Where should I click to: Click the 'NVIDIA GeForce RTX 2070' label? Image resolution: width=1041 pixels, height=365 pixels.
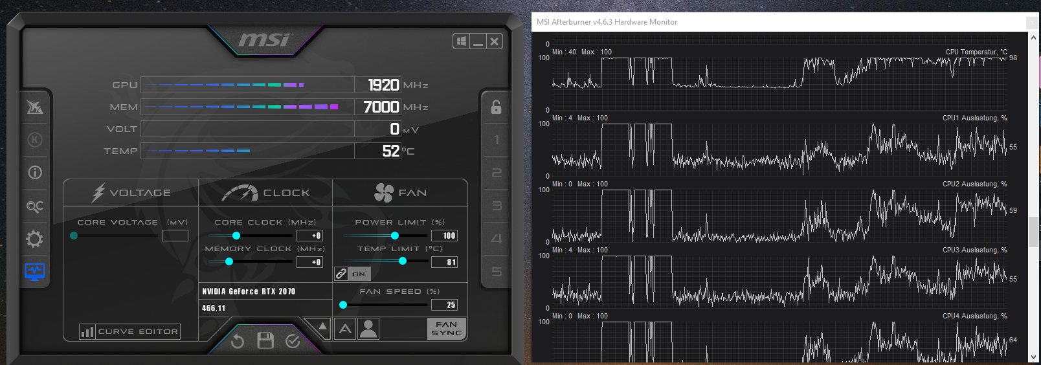[x=249, y=291]
